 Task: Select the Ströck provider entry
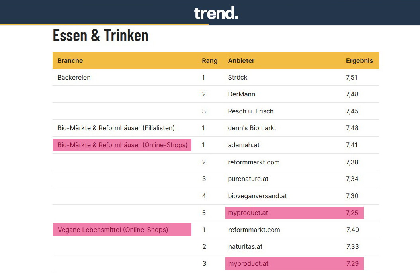238,77
